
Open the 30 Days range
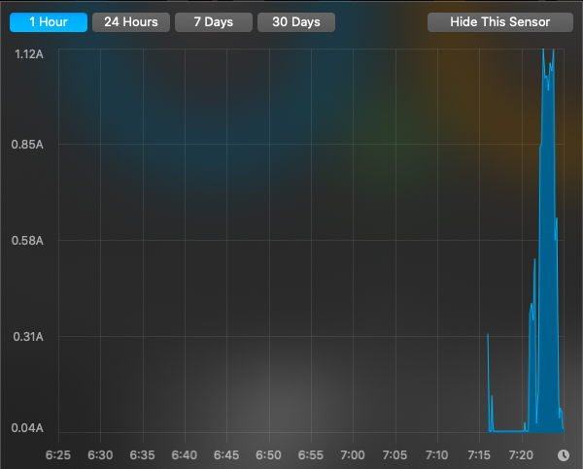[296, 22]
